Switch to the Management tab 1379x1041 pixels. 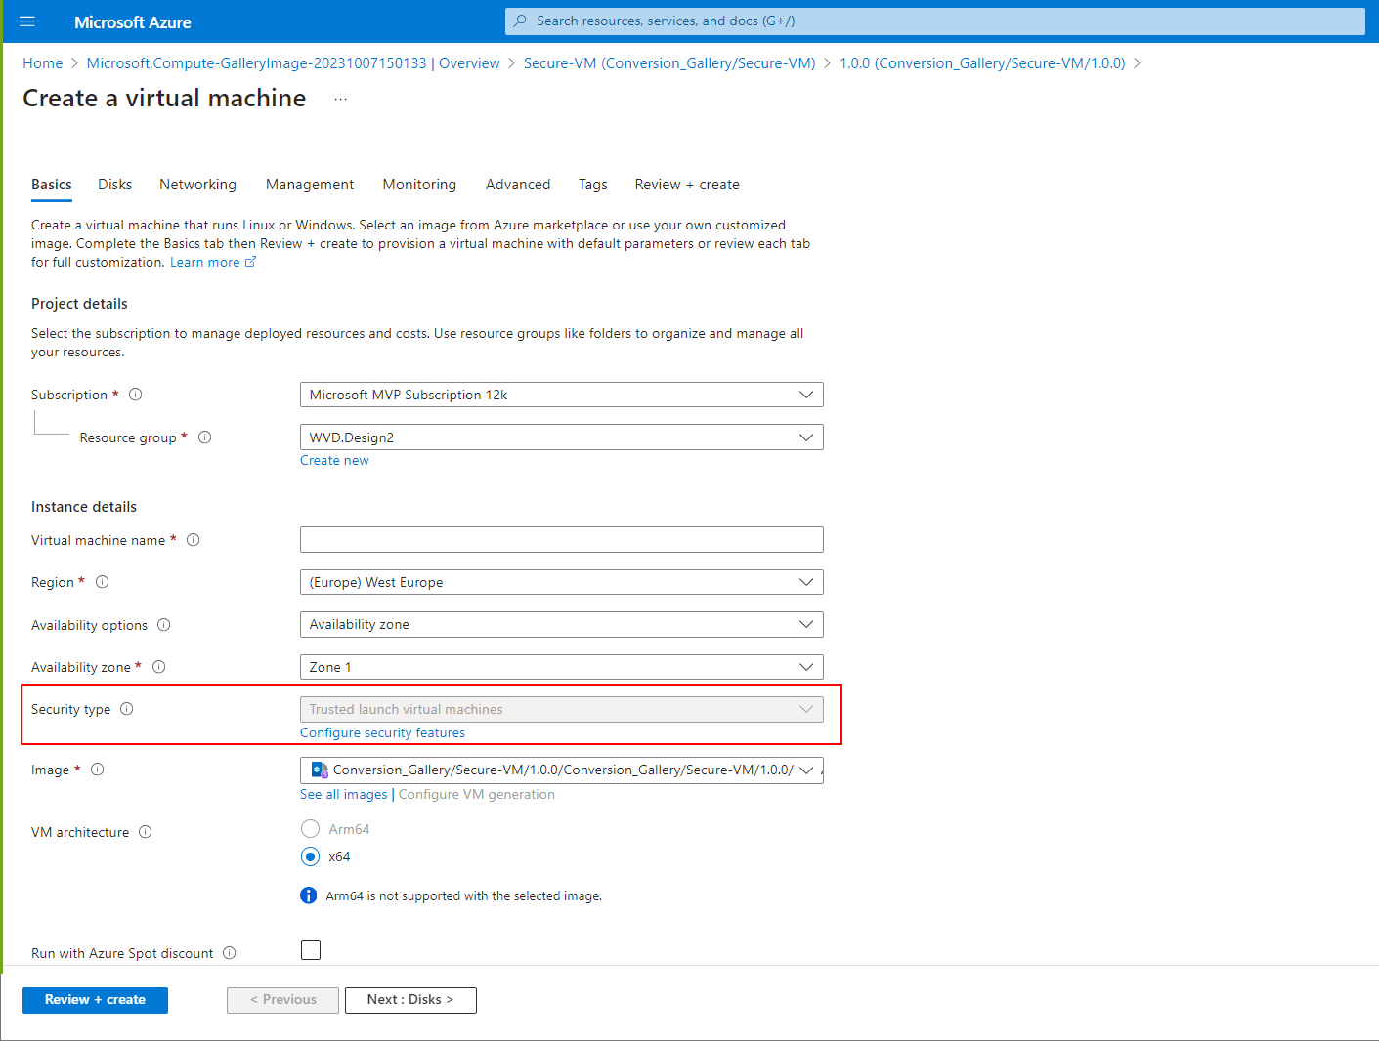coord(310,185)
